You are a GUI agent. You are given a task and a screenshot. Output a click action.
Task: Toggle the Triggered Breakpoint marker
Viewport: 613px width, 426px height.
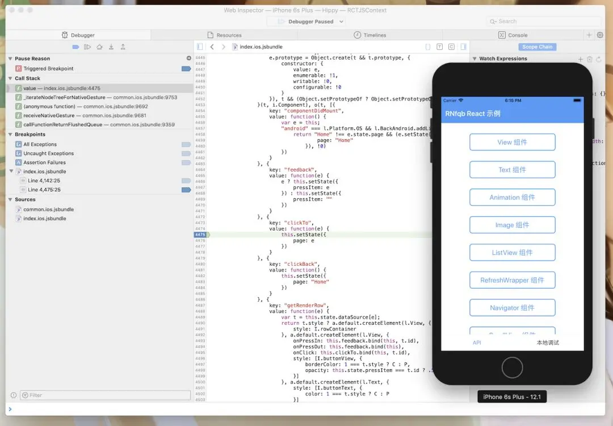[x=186, y=69]
